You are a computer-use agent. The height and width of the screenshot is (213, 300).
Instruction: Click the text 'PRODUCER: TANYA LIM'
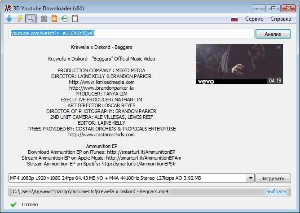click(x=101, y=94)
